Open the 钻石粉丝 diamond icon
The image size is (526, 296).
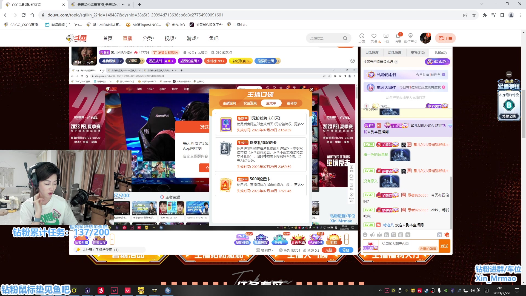(316, 239)
